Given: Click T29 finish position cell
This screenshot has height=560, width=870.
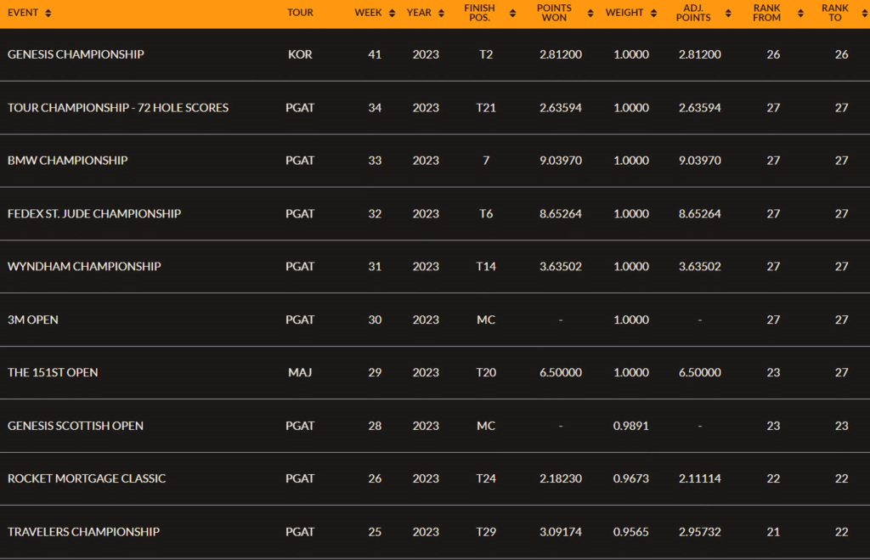Looking at the screenshot, I should pyautogui.click(x=486, y=532).
